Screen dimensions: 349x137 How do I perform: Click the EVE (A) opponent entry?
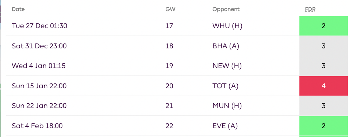(x=225, y=126)
